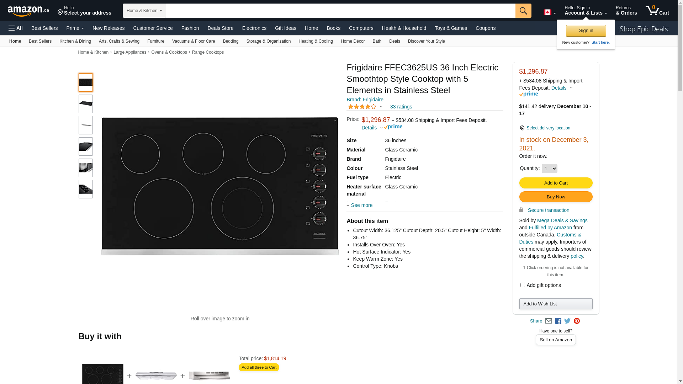
Task: Share product via email icon
Action: tap(549, 321)
